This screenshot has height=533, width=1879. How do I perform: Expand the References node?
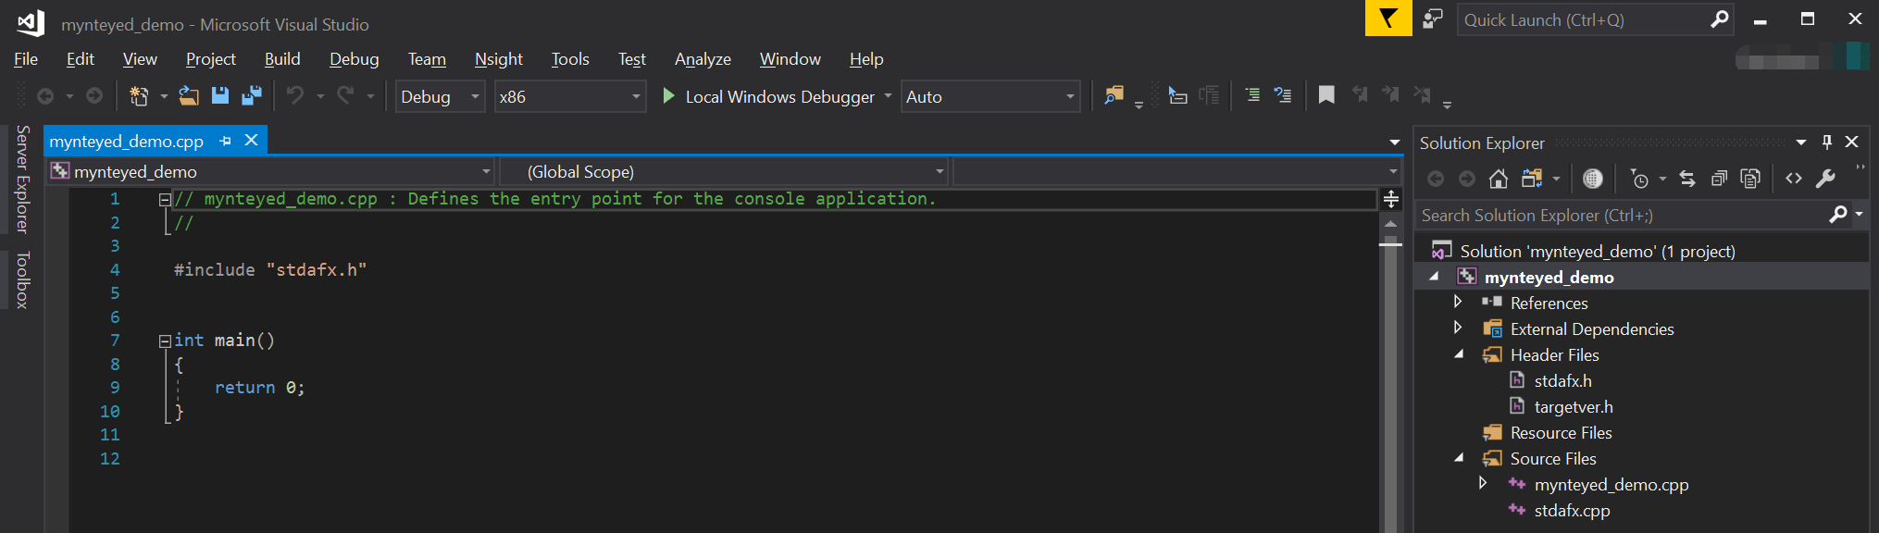point(1458,302)
